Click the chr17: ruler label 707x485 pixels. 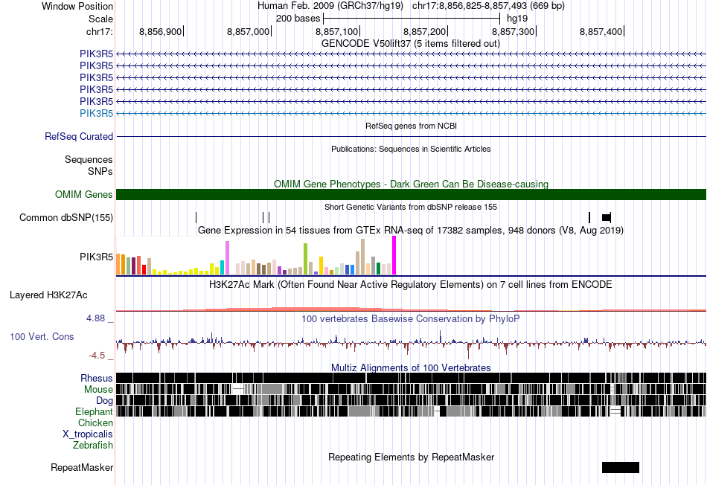[x=99, y=31]
